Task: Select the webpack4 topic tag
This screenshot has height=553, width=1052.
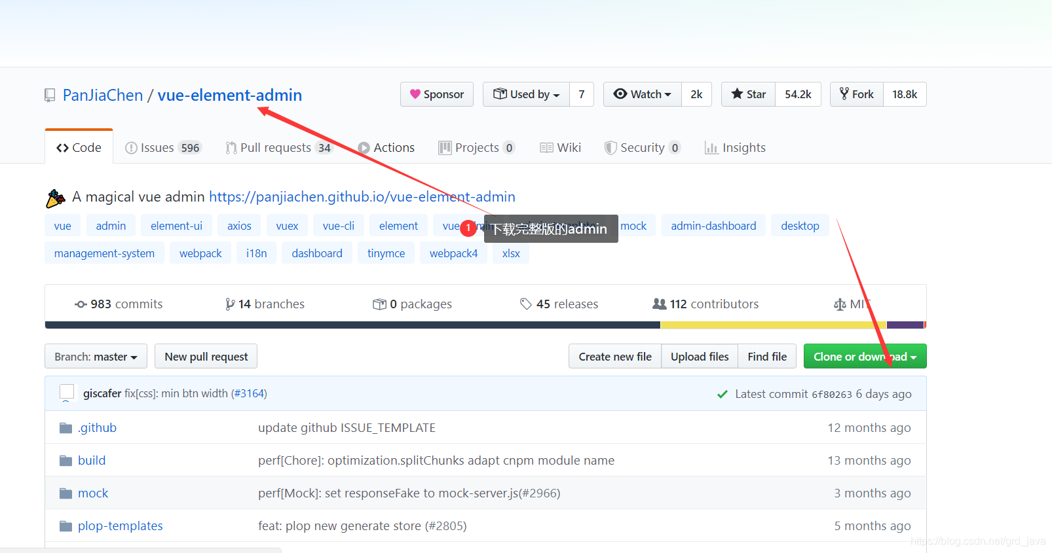Action: click(x=453, y=253)
